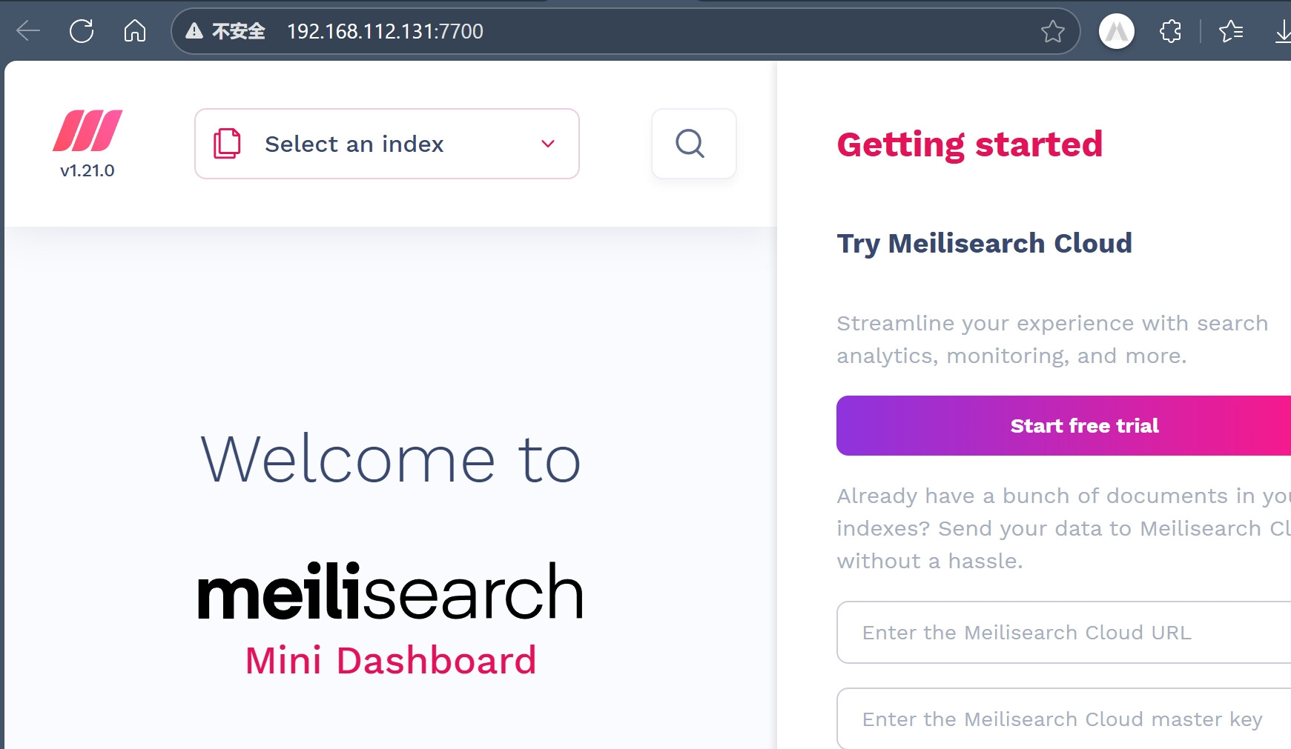This screenshot has width=1291, height=749.
Task: Click the Mini Dashboard title text
Action: click(391, 660)
